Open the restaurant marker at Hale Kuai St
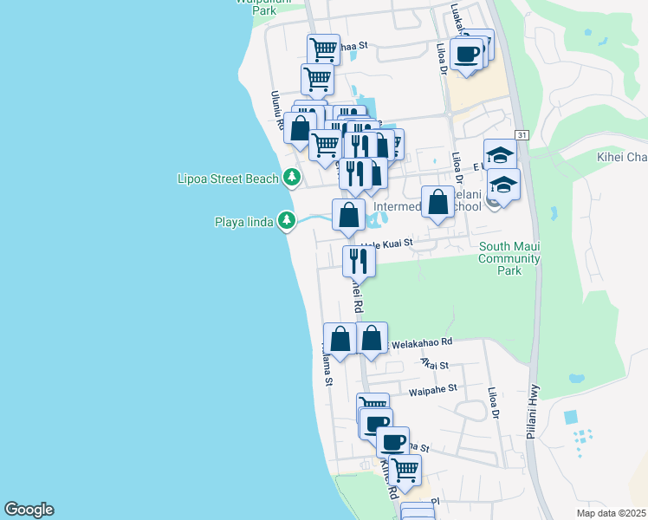 (360, 262)
